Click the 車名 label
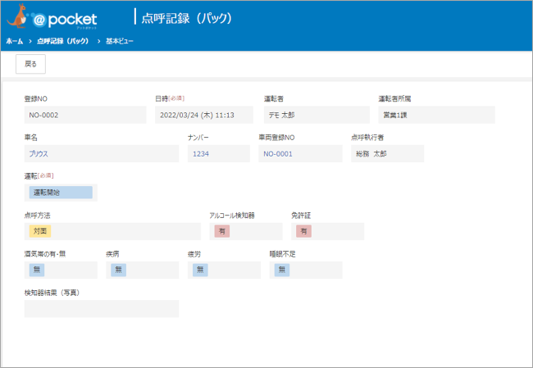The image size is (533, 368). pos(31,137)
